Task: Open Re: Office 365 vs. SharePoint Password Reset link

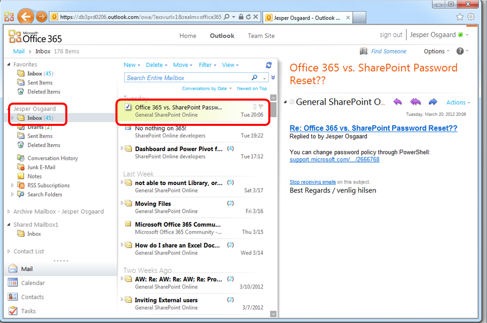Action: (373, 128)
